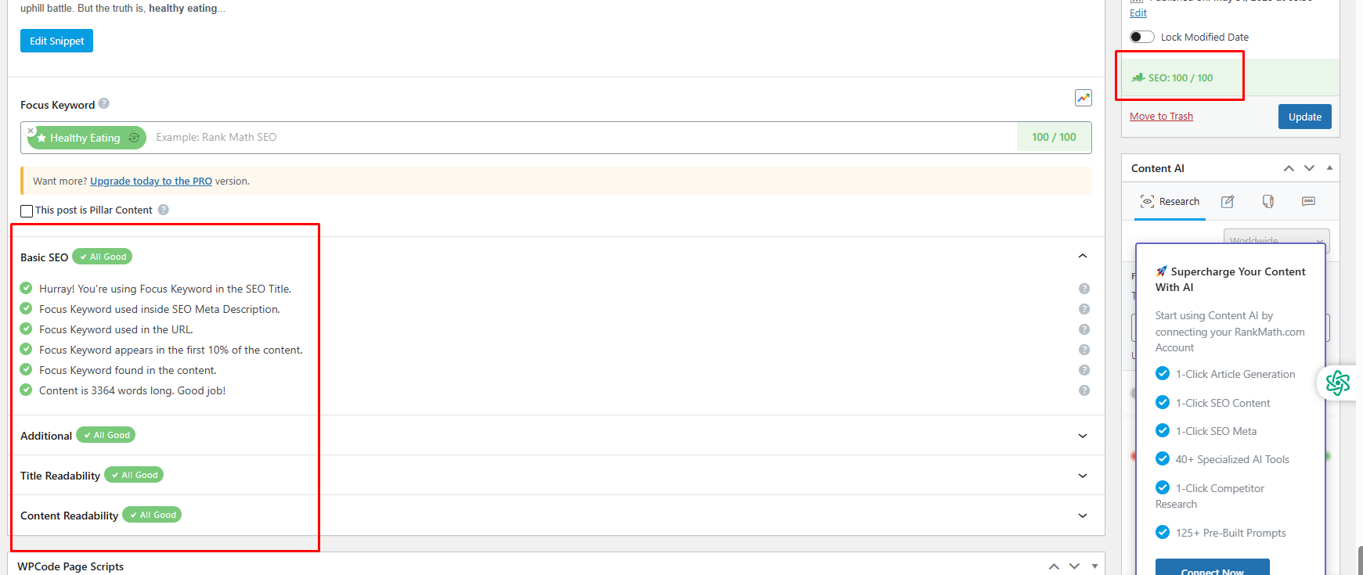The height and width of the screenshot is (575, 1363).
Task: Click the Move to Trash link
Action: [1161, 117]
